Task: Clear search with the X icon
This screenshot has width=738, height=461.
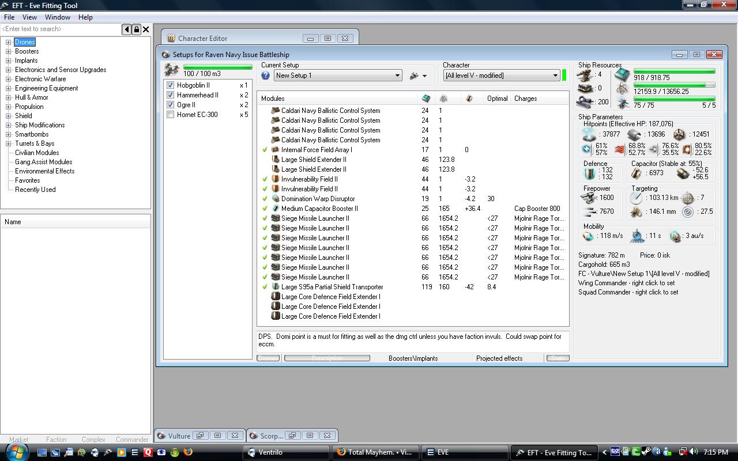Action: point(146,29)
